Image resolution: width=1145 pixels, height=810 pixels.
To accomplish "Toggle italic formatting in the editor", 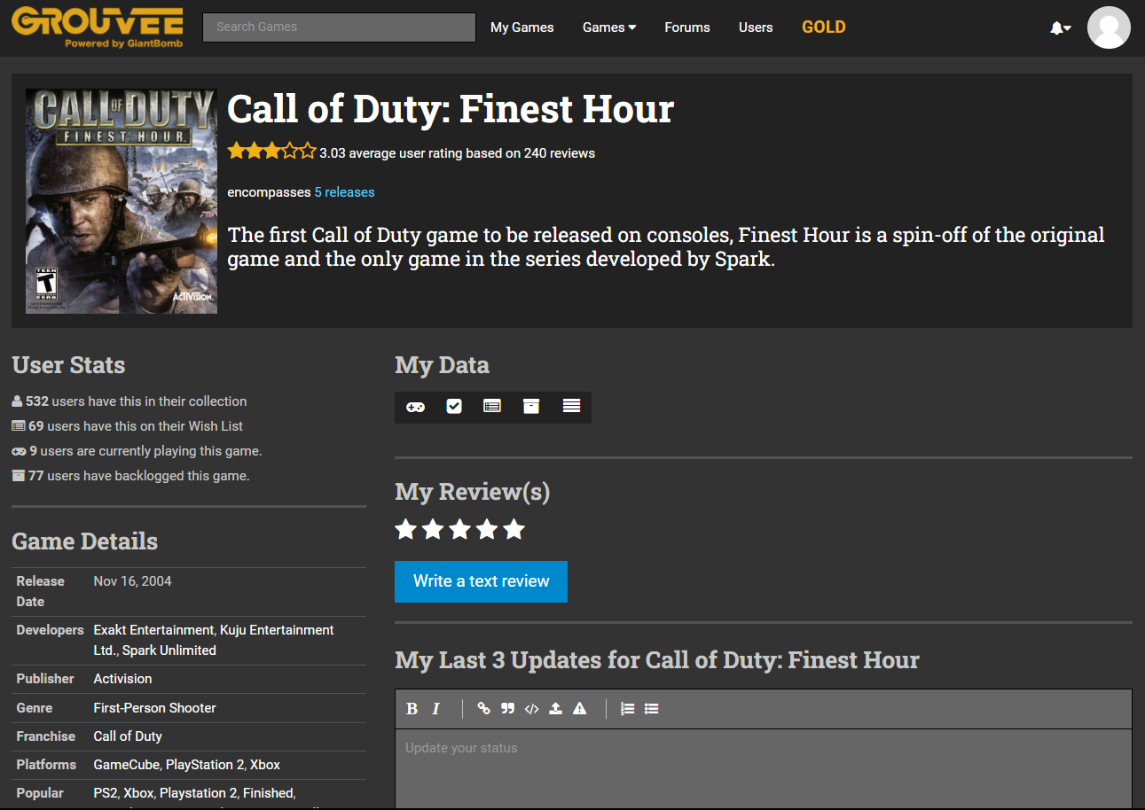I will 435,708.
